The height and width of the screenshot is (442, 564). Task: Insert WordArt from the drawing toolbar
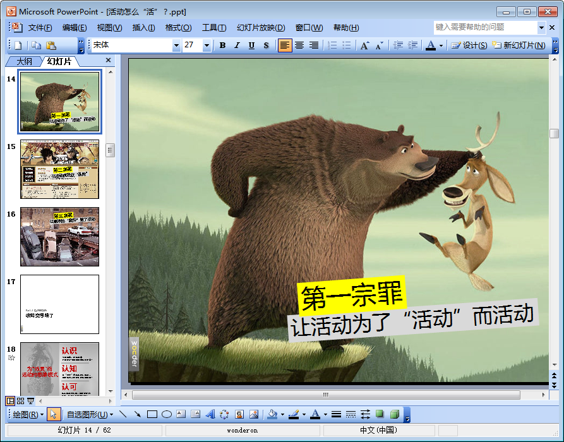210,414
